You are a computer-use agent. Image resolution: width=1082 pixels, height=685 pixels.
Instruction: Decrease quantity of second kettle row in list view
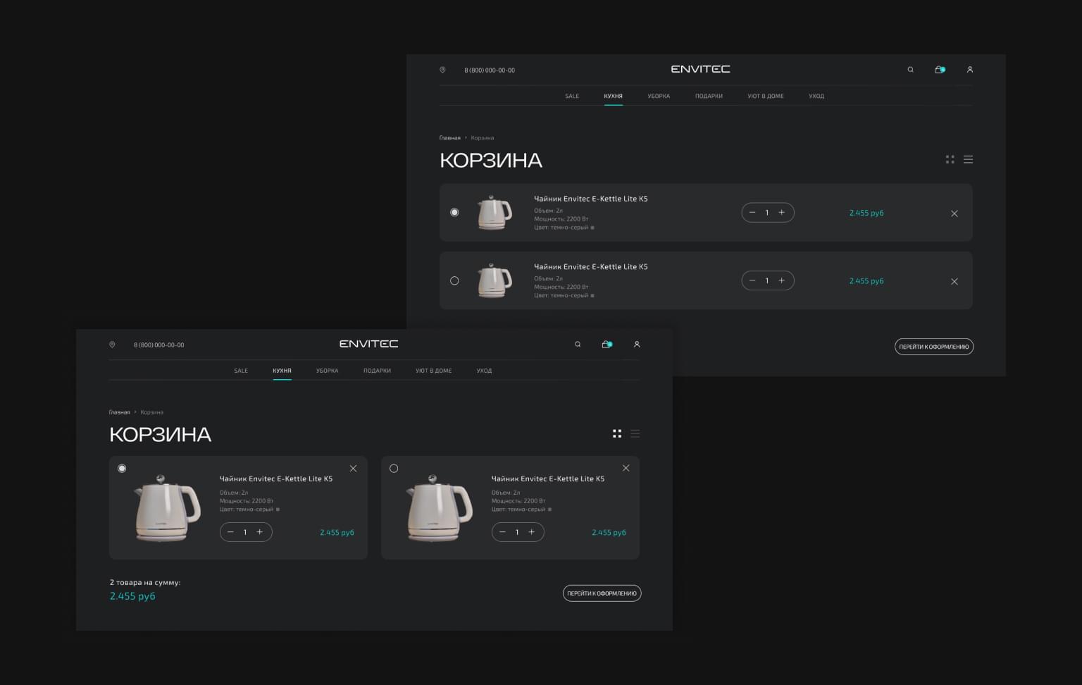tap(752, 280)
